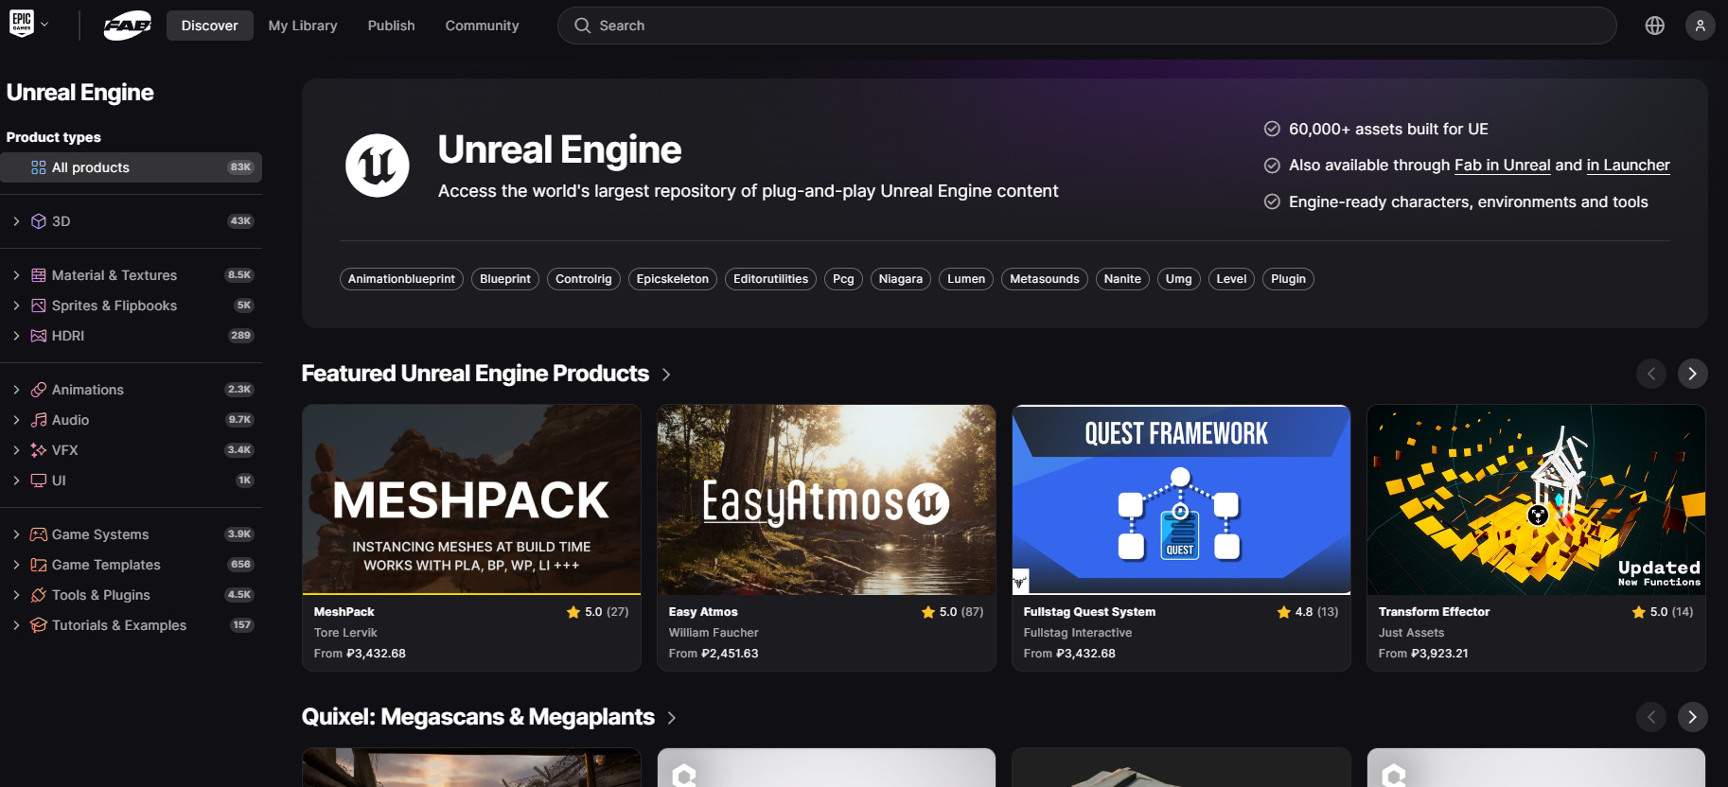Viewport: 1728px width, 787px height.
Task: Expand the UI category
Action: 16,481
